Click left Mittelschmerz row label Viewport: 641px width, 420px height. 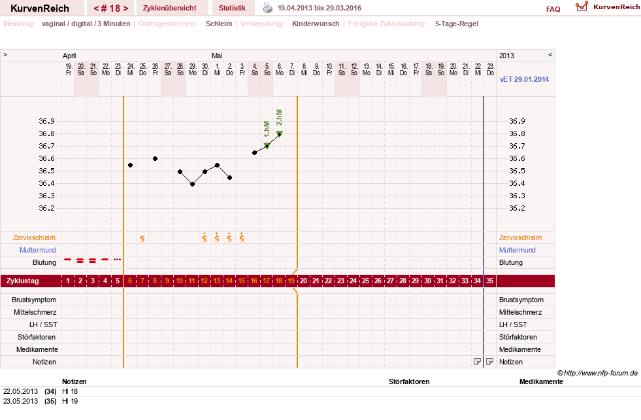[35, 312]
